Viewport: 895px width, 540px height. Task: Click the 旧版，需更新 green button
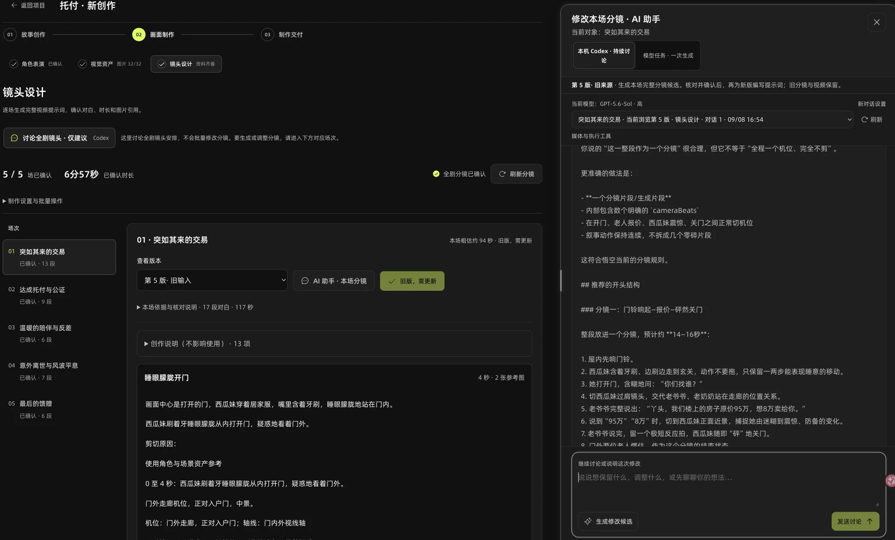pyautogui.click(x=412, y=281)
